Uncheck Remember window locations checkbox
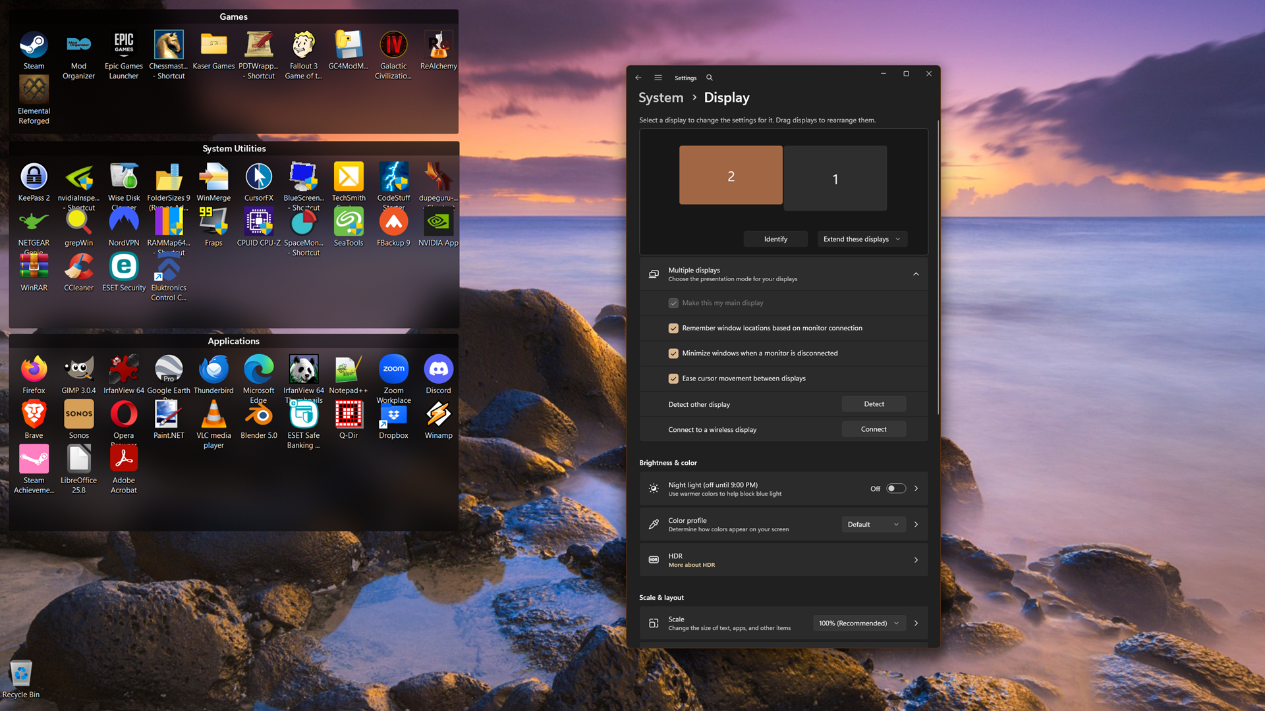The width and height of the screenshot is (1265, 711). tap(673, 328)
